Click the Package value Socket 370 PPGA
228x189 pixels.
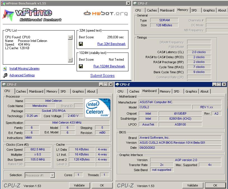click(x=54, y=111)
